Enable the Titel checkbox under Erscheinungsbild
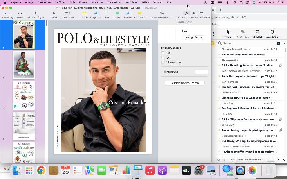Screen dimensions: 287x179 pos(163,53)
